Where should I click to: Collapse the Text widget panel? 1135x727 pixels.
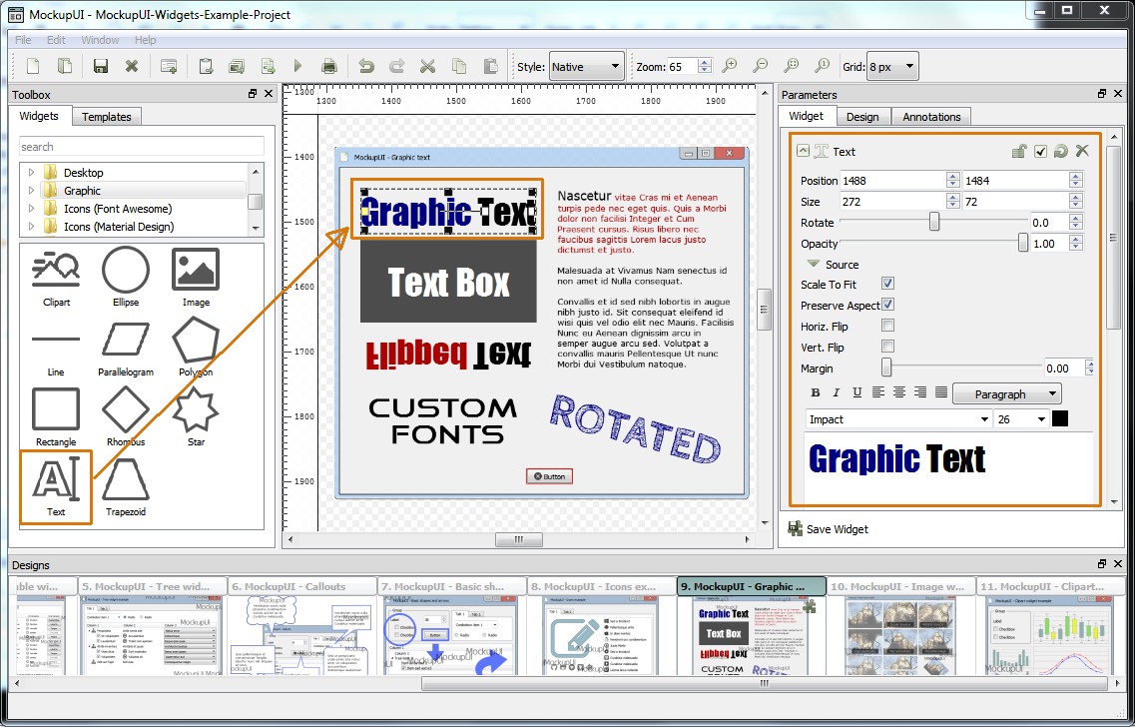click(802, 151)
